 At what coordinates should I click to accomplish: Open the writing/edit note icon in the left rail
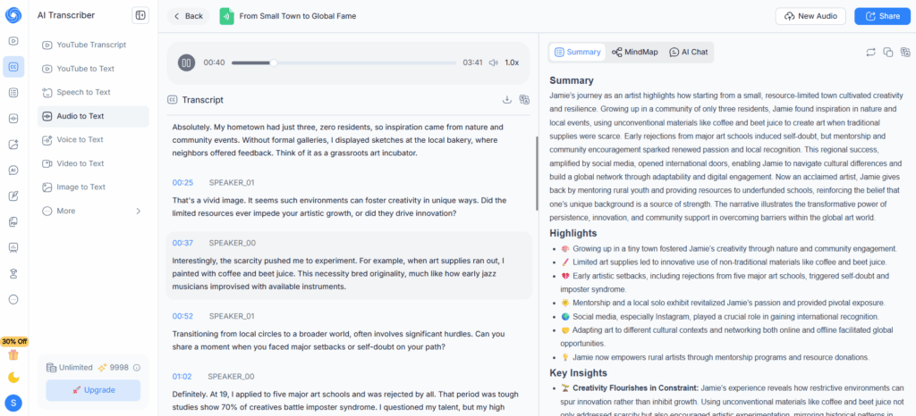point(13,196)
